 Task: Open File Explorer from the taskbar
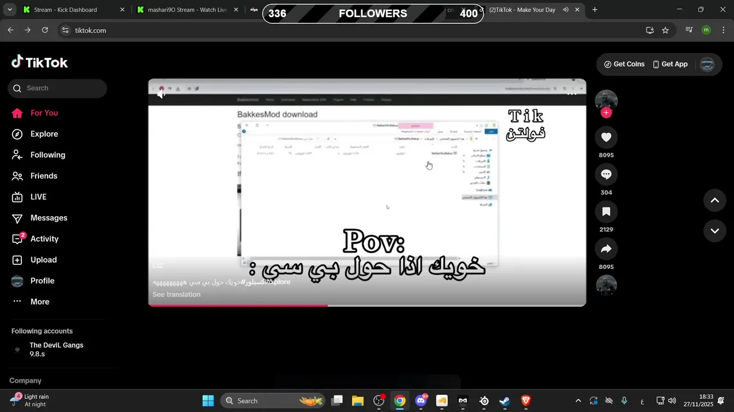(358, 401)
